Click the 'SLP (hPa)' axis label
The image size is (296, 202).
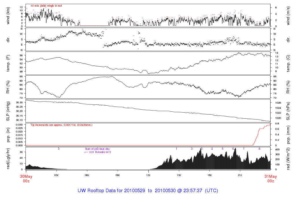click(x=288, y=111)
